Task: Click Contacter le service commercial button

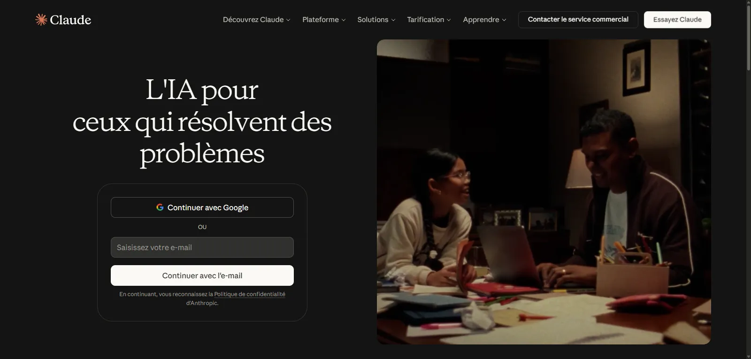Action: click(578, 20)
